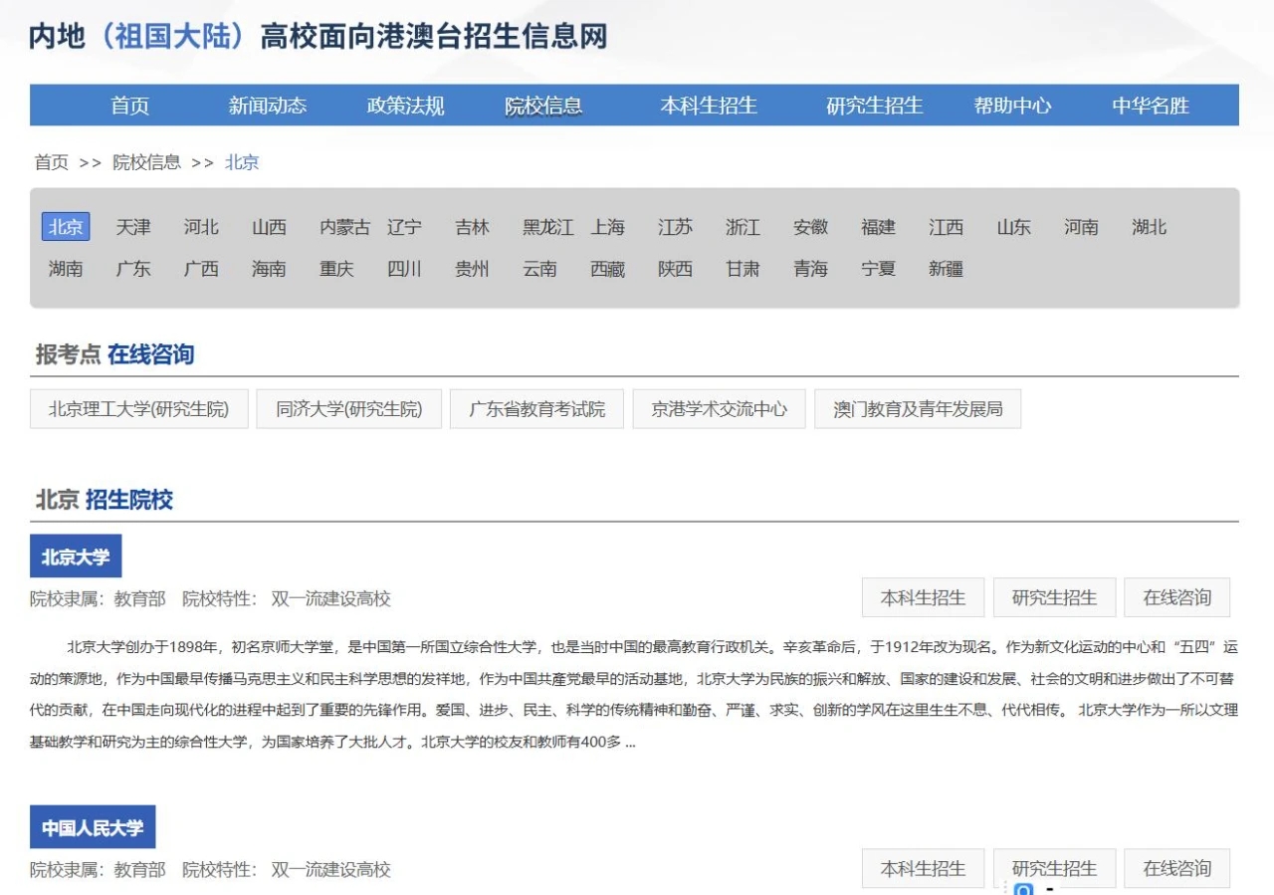Choose 海南 in the province list

click(269, 269)
